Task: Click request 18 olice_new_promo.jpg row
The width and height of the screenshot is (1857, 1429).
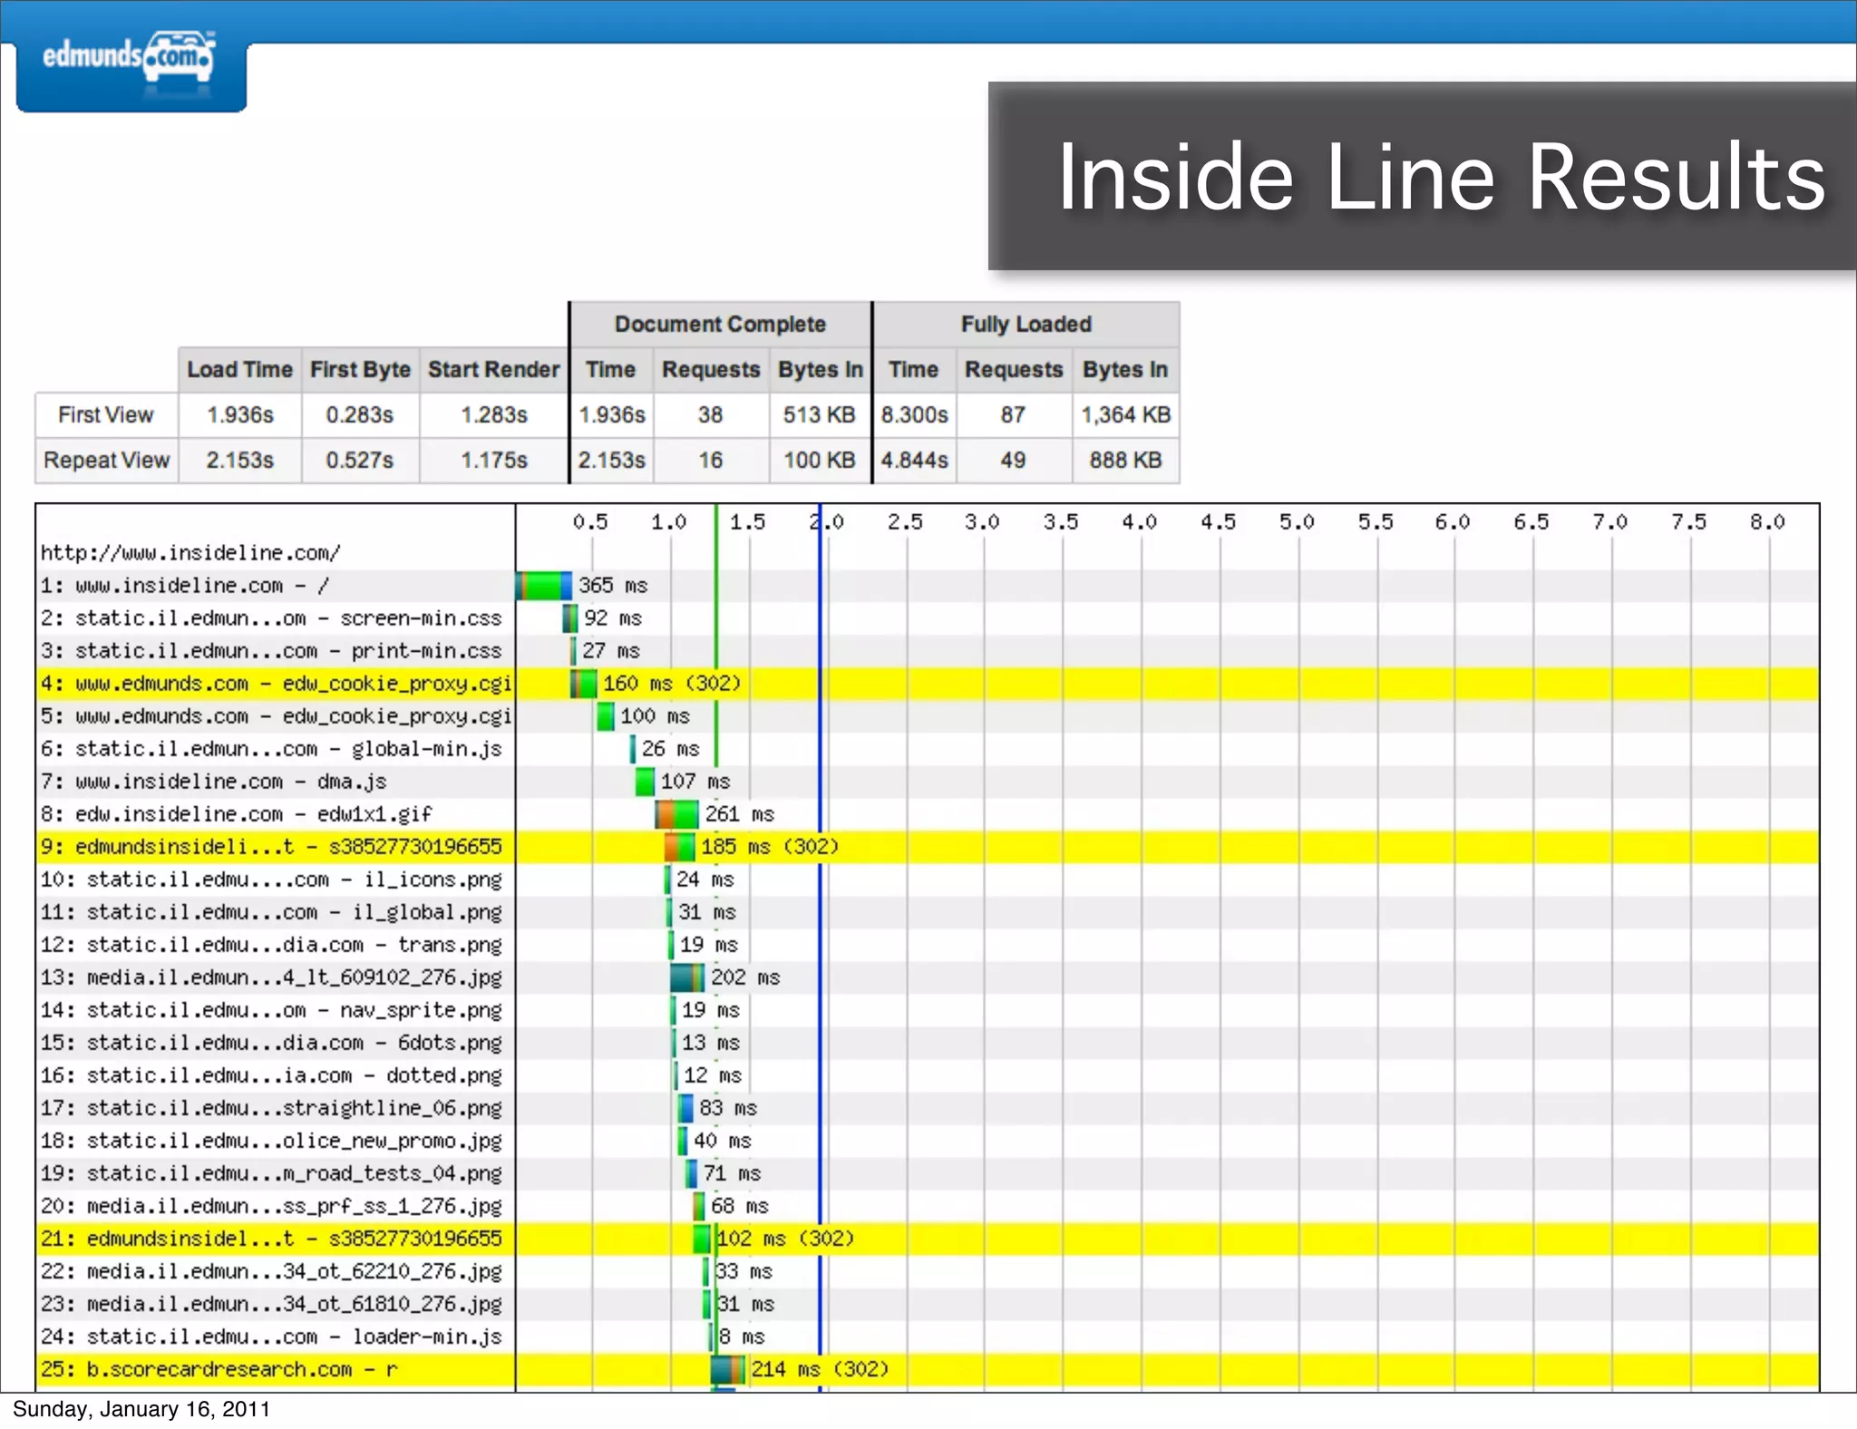Action: click(927, 1140)
